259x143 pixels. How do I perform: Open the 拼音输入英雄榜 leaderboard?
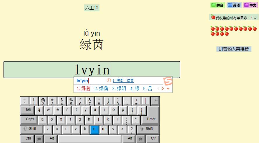pos(234,49)
